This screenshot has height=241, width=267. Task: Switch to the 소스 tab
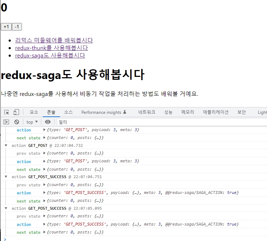[x=68, y=112]
